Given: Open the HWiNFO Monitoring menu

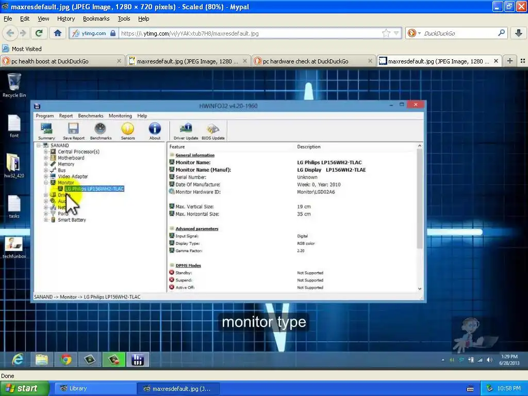Looking at the screenshot, I should tap(120, 116).
